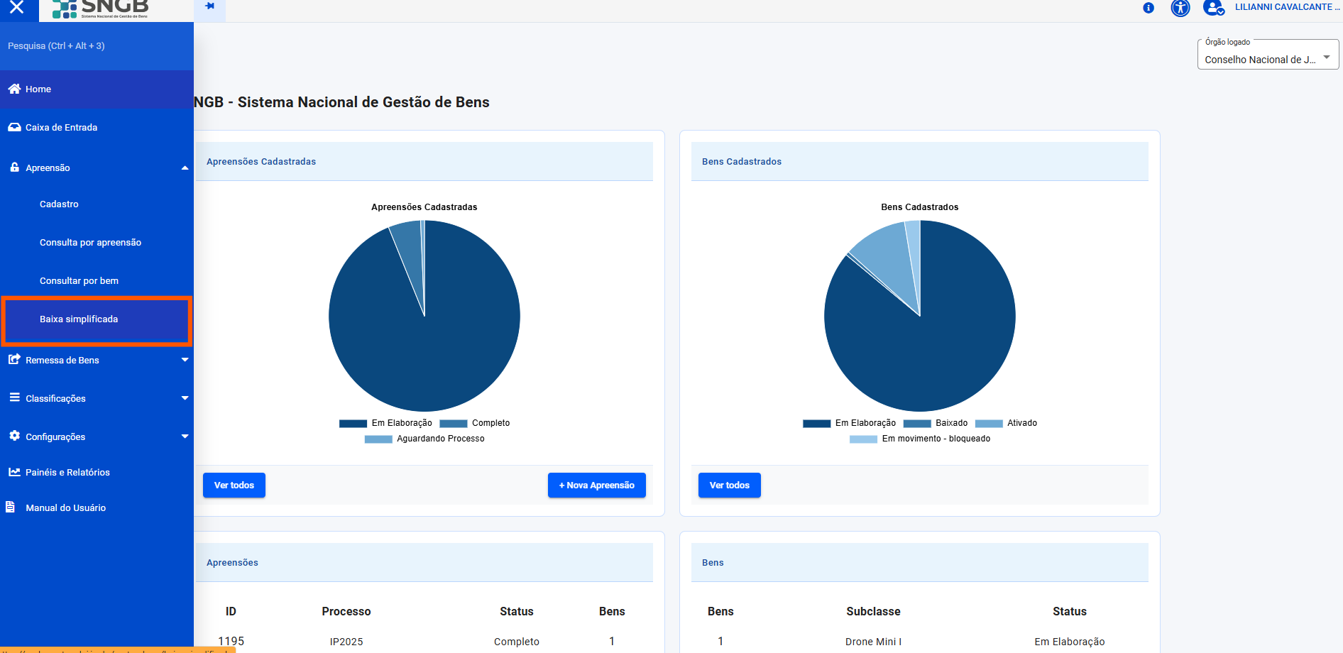Image resolution: width=1343 pixels, height=653 pixels.
Task: Open accessibility options icon
Action: tap(1180, 8)
